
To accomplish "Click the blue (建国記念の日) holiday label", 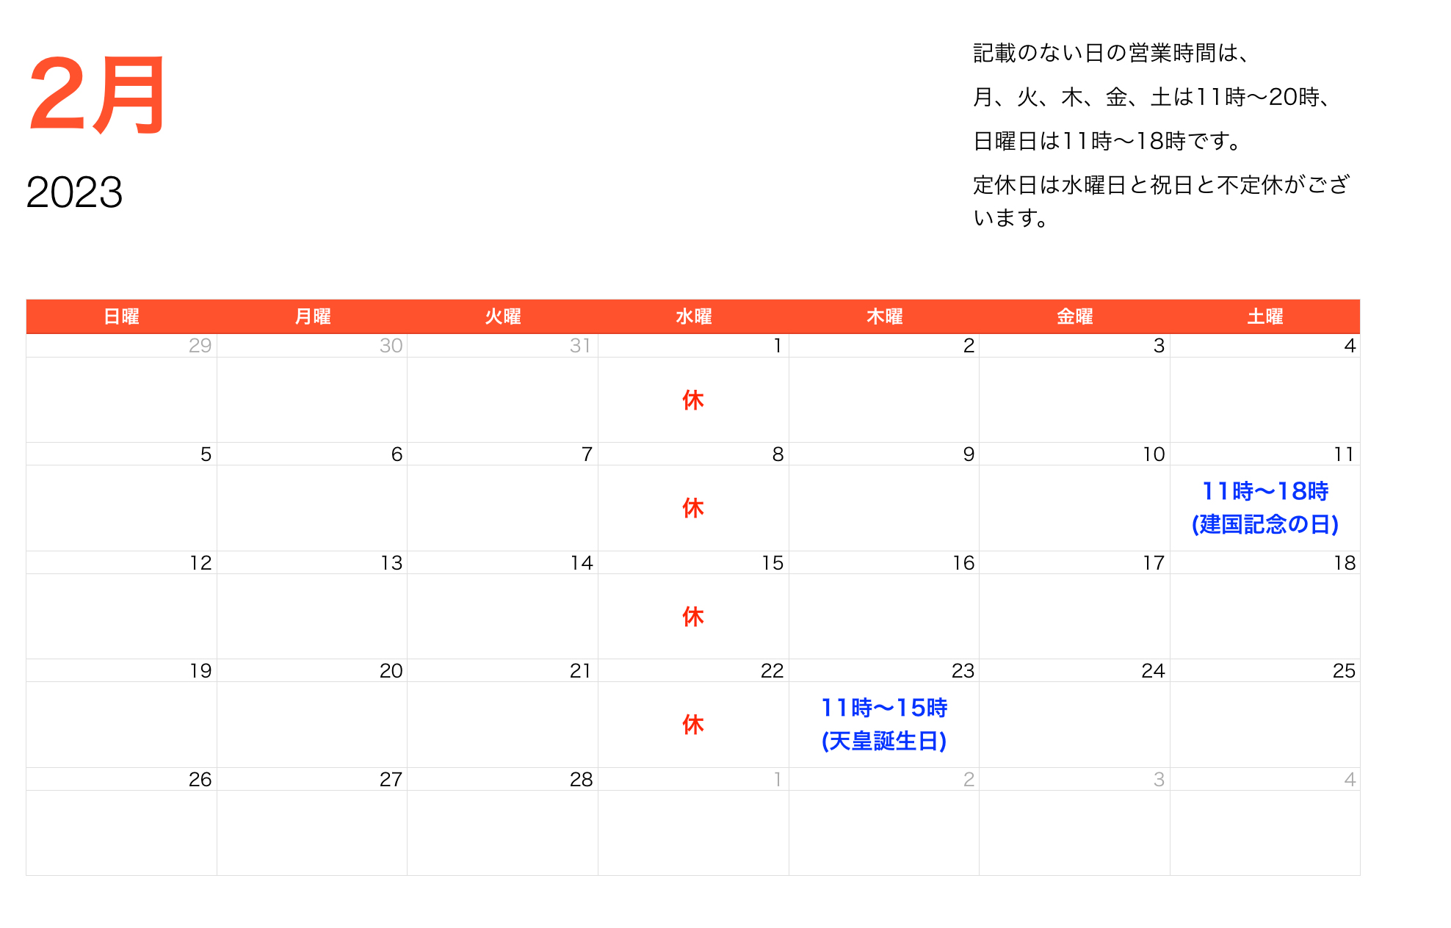I will [1265, 524].
